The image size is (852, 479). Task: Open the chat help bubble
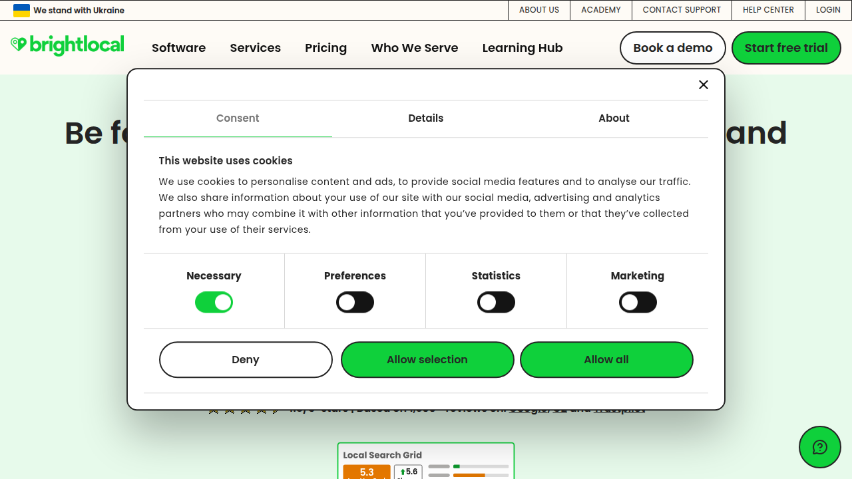pyautogui.click(x=820, y=447)
